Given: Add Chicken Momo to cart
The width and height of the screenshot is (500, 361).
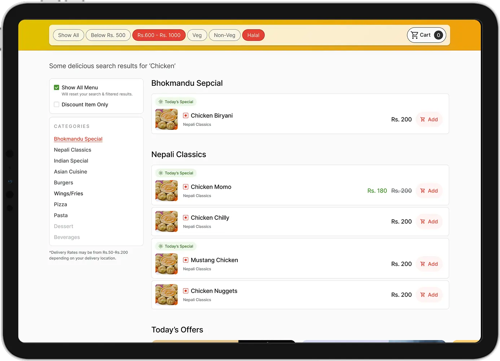Looking at the screenshot, I should (x=429, y=191).
